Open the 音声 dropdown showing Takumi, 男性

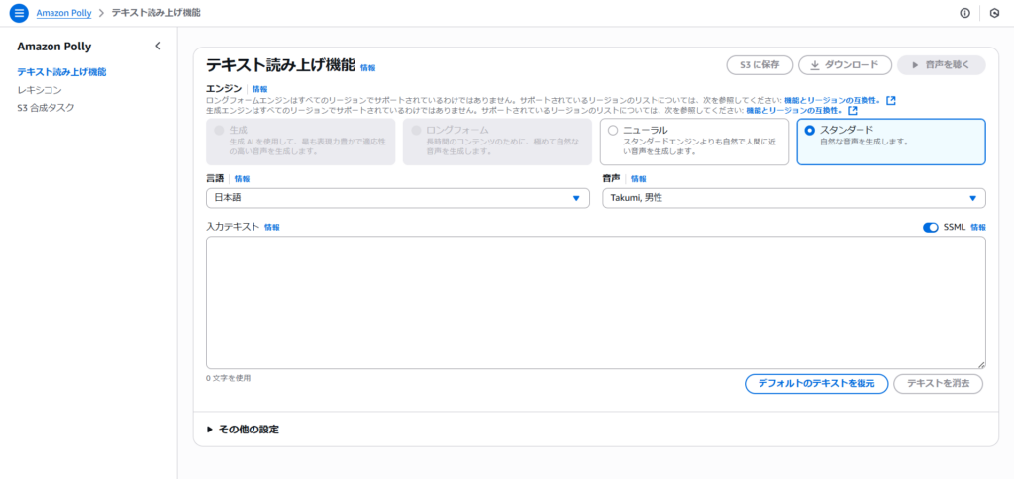[x=794, y=198]
